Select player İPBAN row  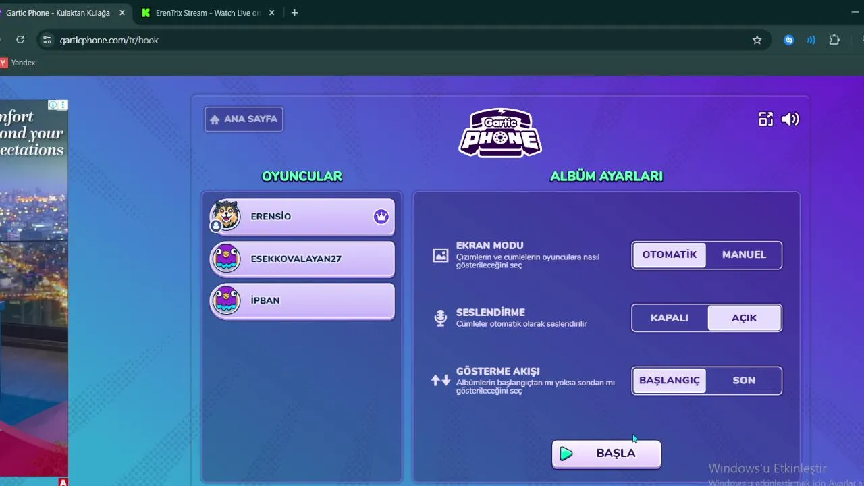click(x=302, y=300)
